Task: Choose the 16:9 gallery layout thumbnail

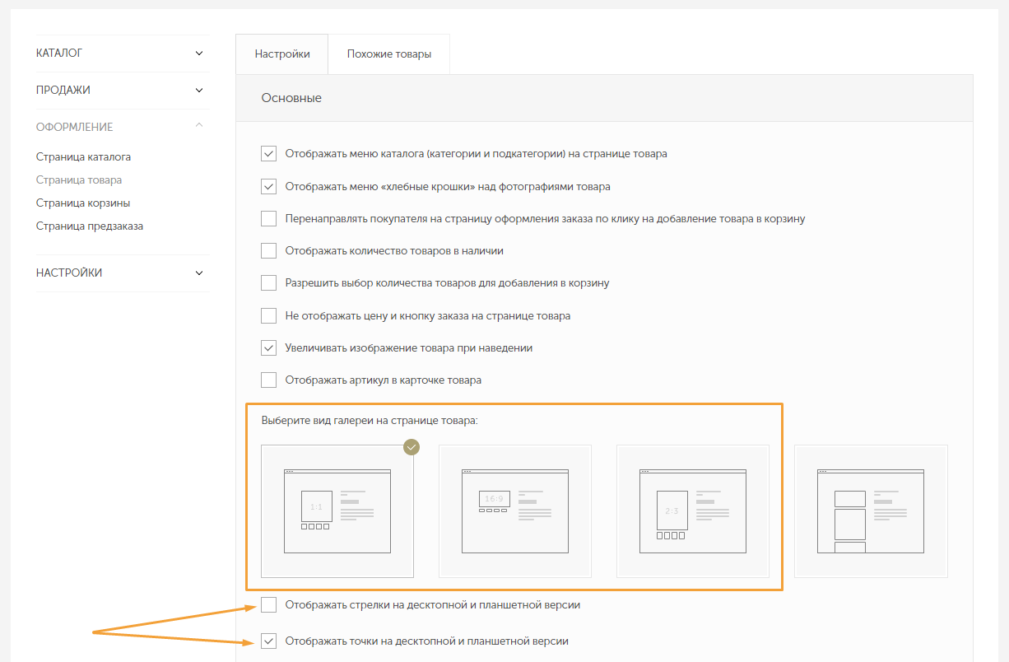Action: (x=514, y=511)
